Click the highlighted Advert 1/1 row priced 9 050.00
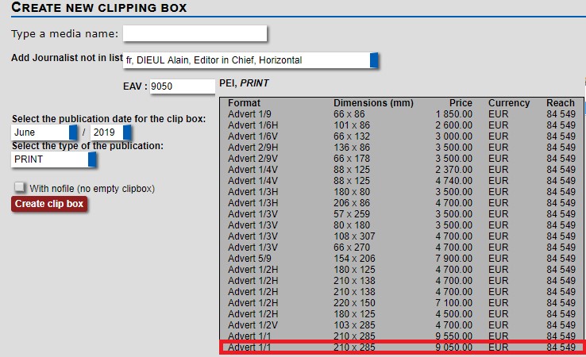Screen dimensions: 586x357 pyautogui.click(x=401, y=347)
